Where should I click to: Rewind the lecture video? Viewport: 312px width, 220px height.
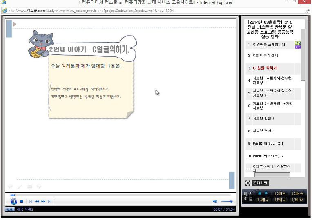37,202
